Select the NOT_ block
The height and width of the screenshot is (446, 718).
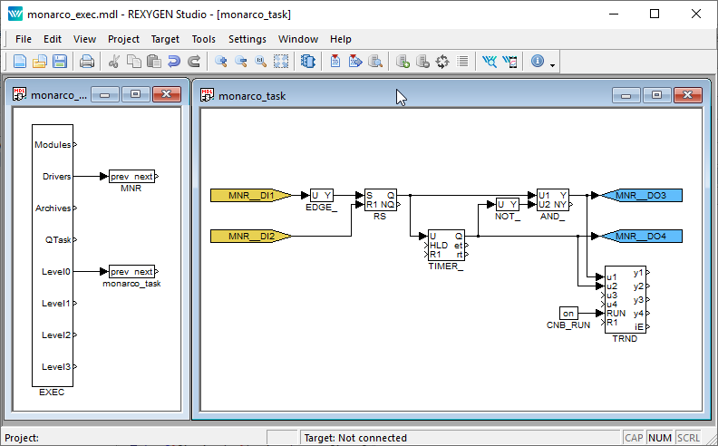coord(508,204)
